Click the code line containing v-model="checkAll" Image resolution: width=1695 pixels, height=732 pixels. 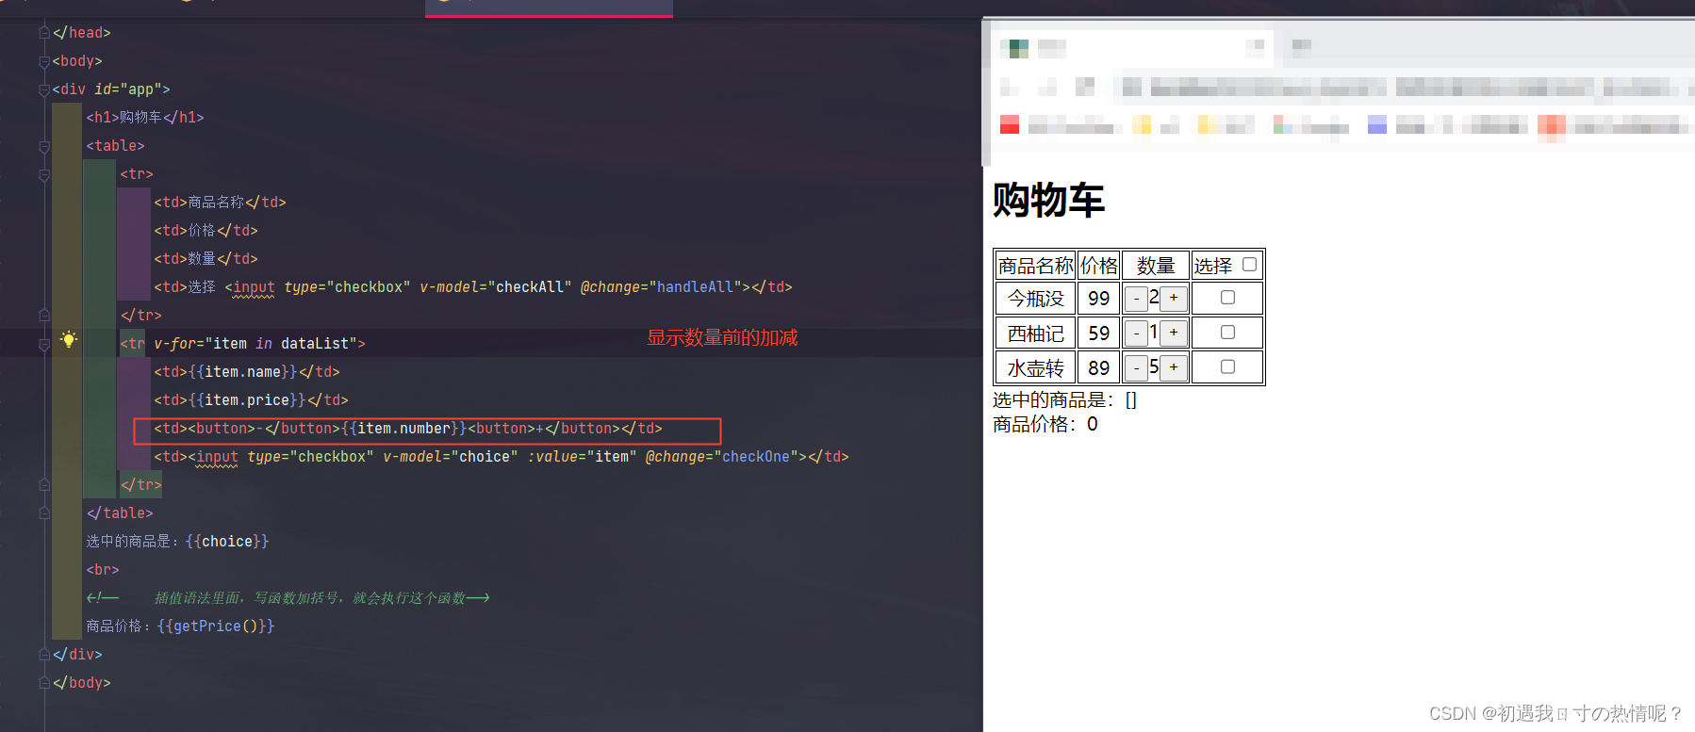tap(473, 287)
